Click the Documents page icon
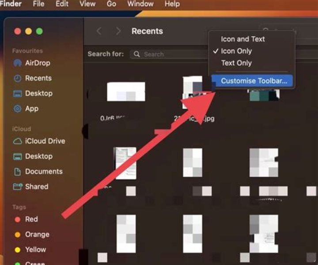318x265 pixels. point(17,172)
